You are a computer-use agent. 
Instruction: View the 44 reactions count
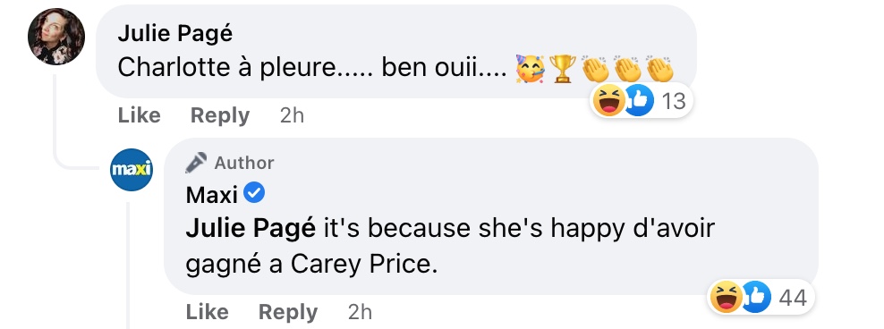coord(793,298)
